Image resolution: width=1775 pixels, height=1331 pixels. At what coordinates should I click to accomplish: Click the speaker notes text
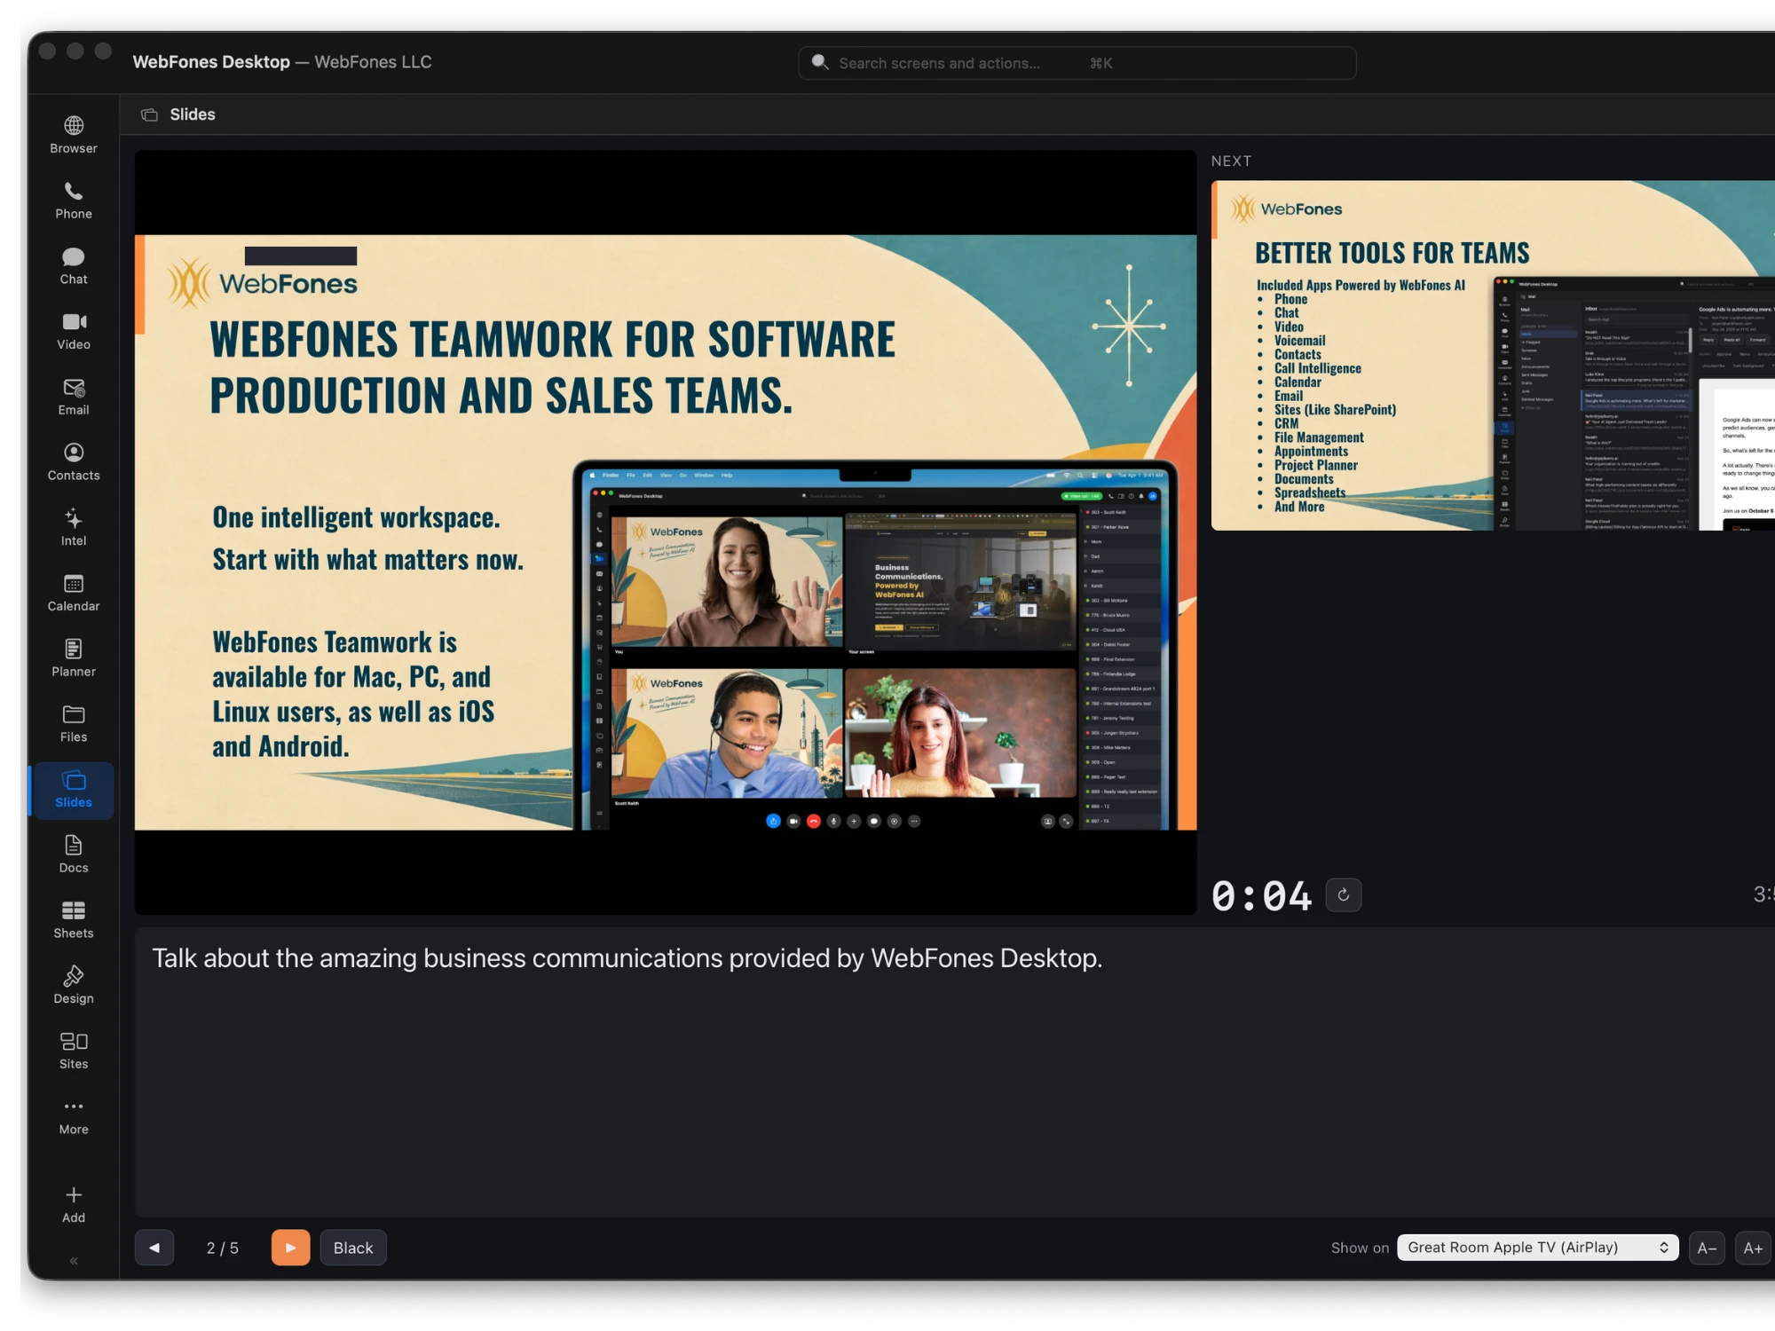(x=627, y=958)
